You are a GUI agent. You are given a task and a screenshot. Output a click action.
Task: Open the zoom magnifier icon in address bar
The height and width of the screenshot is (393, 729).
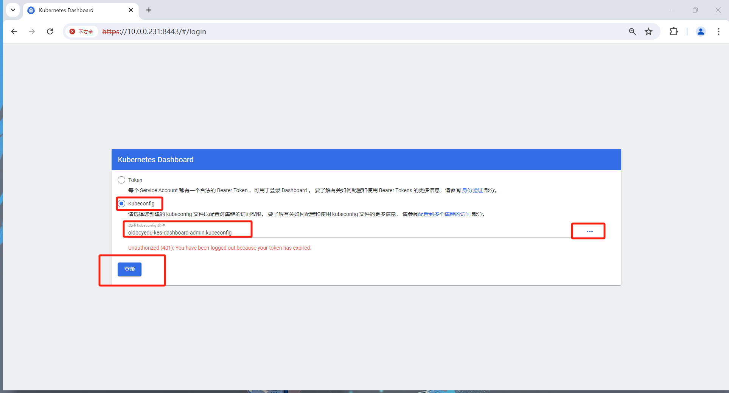[x=632, y=31]
